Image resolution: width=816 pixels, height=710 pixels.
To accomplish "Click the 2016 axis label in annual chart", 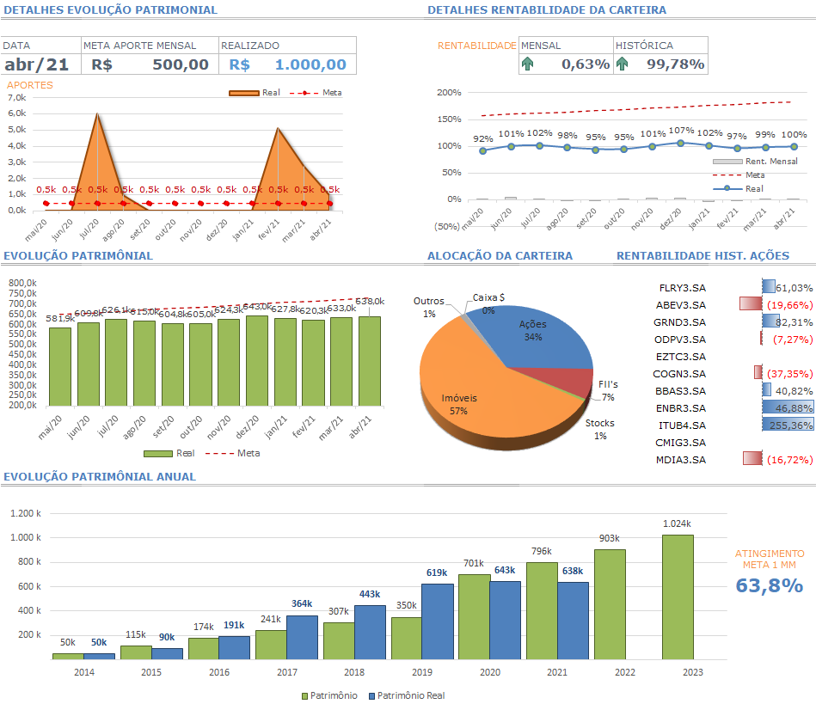I will click(219, 672).
